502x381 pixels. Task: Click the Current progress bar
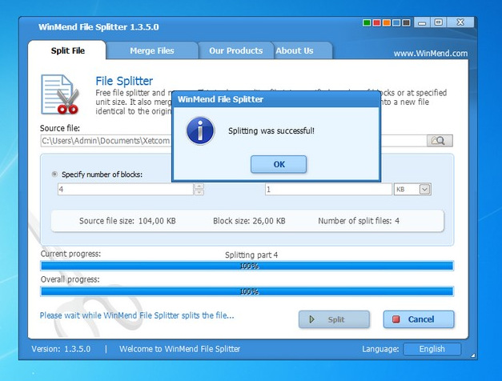(247, 266)
